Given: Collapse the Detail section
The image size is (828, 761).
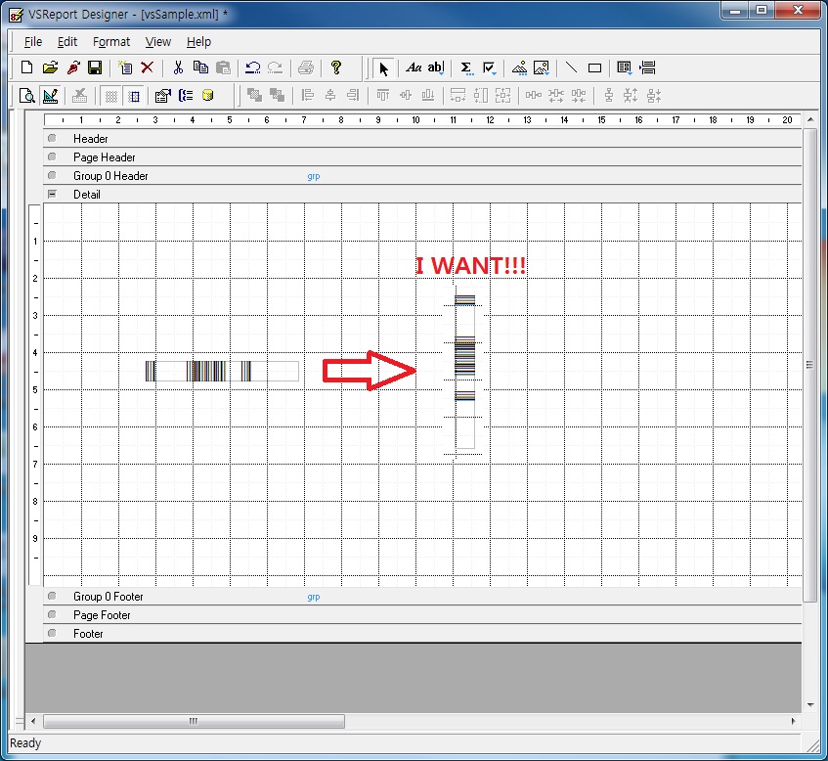Looking at the screenshot, I should [x=52, y=194].
